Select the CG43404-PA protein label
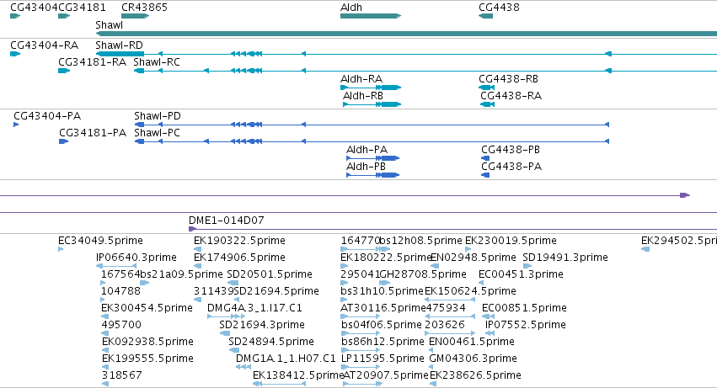This screenshot has height=388, width=717. pos(47,116)
